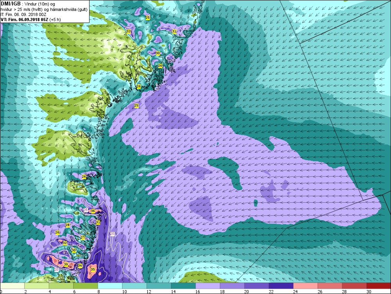391x294 pixels.
Task: Pick the legend swatch between 6 and 8
Action: 86,285
